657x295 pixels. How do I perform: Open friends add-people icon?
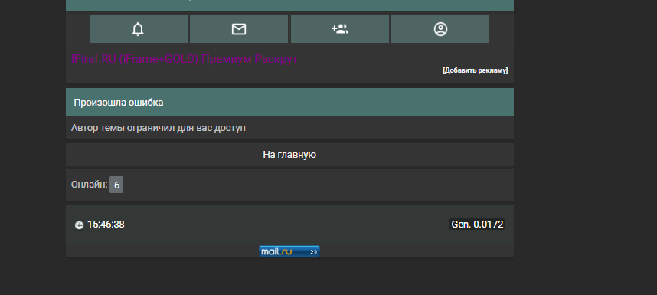(340, 29)
